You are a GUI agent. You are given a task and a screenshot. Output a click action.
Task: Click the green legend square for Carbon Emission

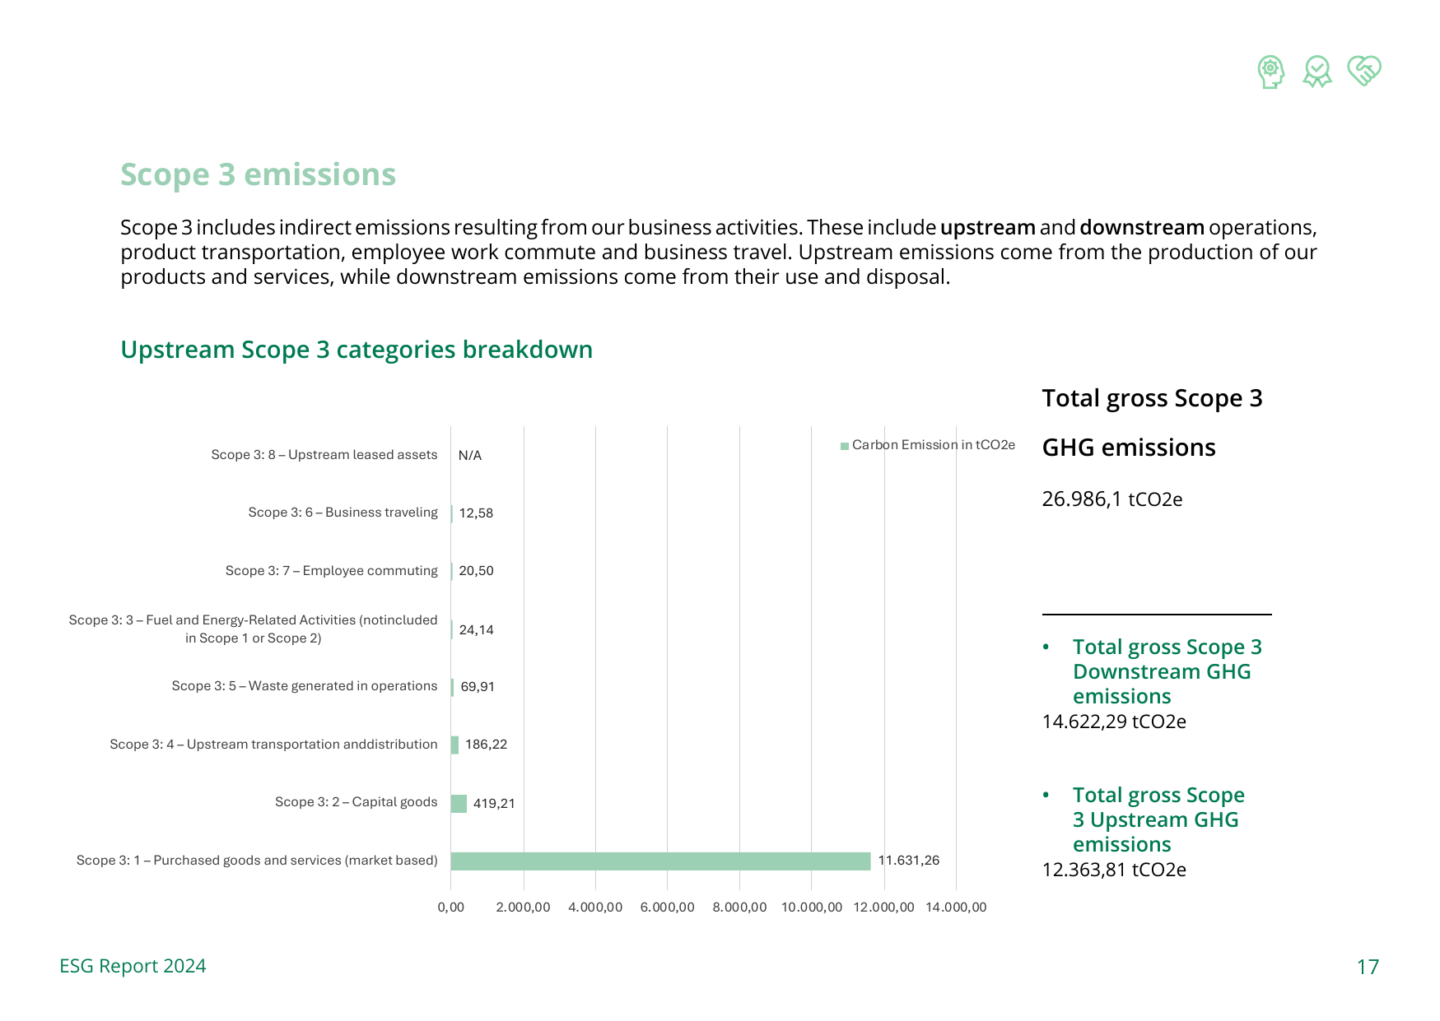click(844, 446)
